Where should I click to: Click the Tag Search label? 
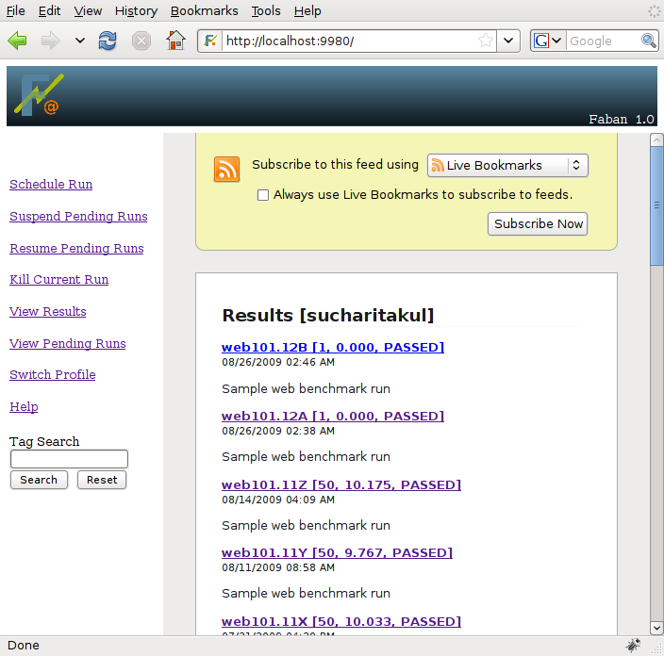pos(44,441)
